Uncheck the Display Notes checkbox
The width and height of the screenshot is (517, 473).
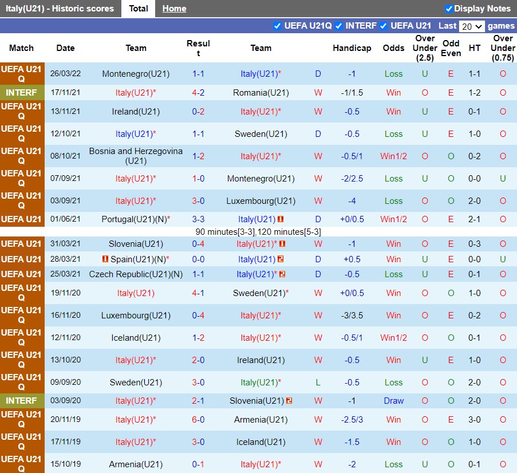click(x=449, y=9)
